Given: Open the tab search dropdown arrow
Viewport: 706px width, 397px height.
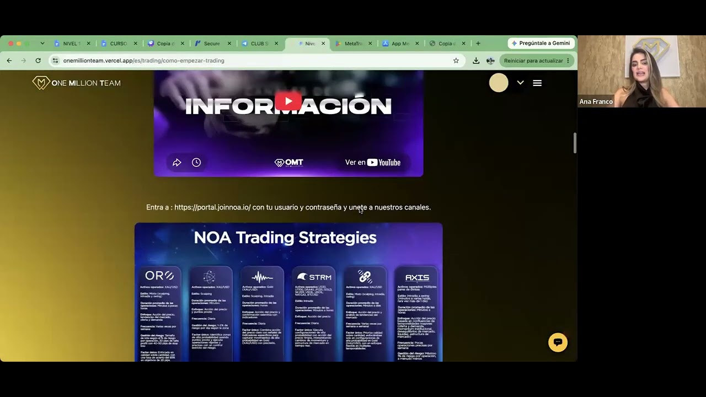Looking at the screenshot, I should click(42, 44).
